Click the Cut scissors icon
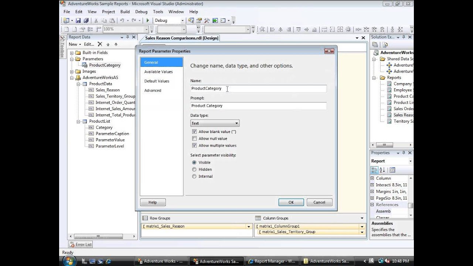 pyautogui.click(x=96, y=21)
